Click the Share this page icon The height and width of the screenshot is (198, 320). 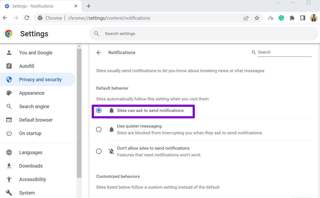[246, 18]
